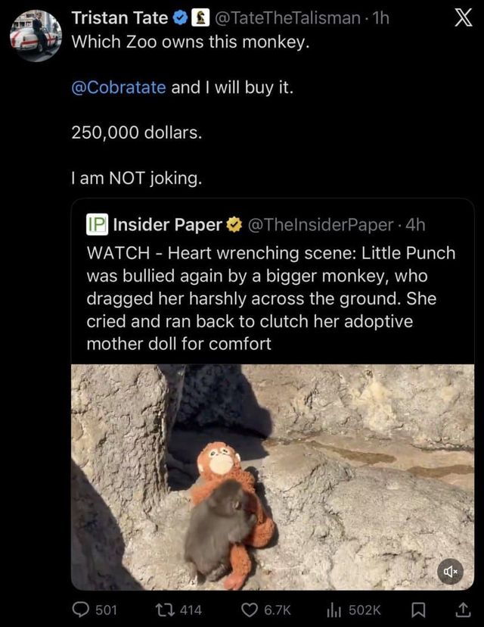The image size is (484, 627).
Task: Open Tristan Tate's profile name
Action: pos(119,18)
